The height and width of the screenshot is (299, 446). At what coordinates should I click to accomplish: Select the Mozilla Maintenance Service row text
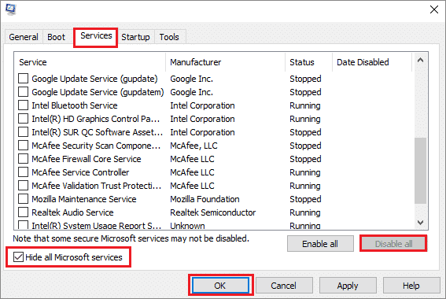pyautogui.click(x=84, y=199)
